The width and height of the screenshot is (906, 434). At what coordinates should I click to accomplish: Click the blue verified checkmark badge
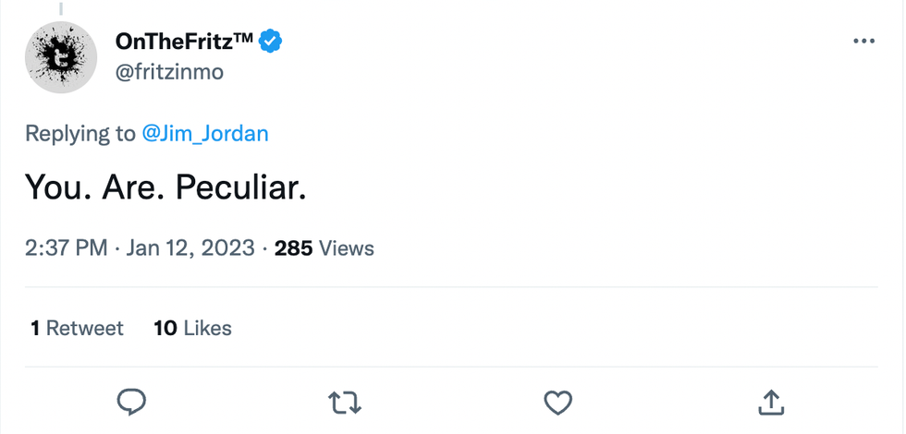click(270, 42)
